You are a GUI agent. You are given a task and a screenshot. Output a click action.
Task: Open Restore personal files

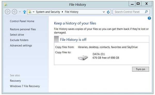pyautogui.click(x=23, y=29)
